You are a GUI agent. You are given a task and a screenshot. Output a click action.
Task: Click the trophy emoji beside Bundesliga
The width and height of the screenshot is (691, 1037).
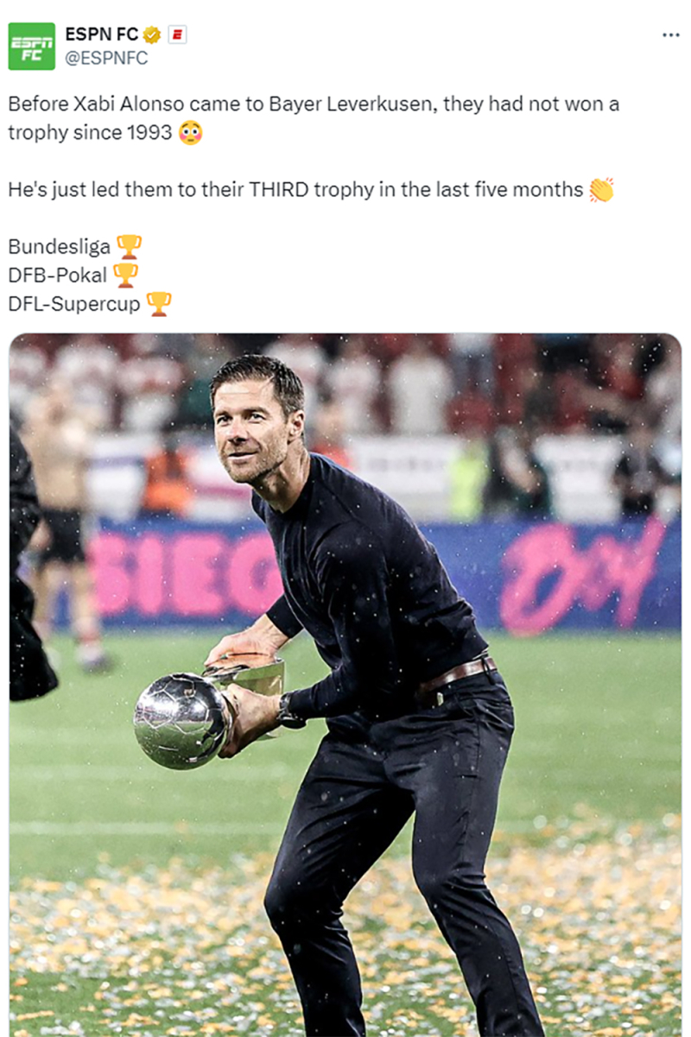129,246
